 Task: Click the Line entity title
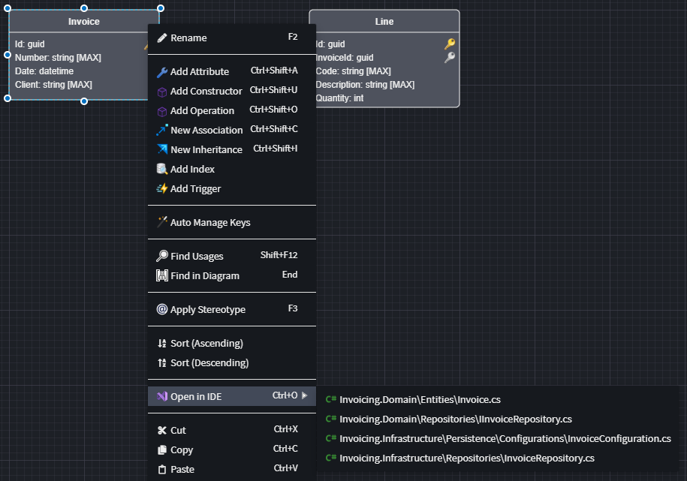tap(384, 22)
